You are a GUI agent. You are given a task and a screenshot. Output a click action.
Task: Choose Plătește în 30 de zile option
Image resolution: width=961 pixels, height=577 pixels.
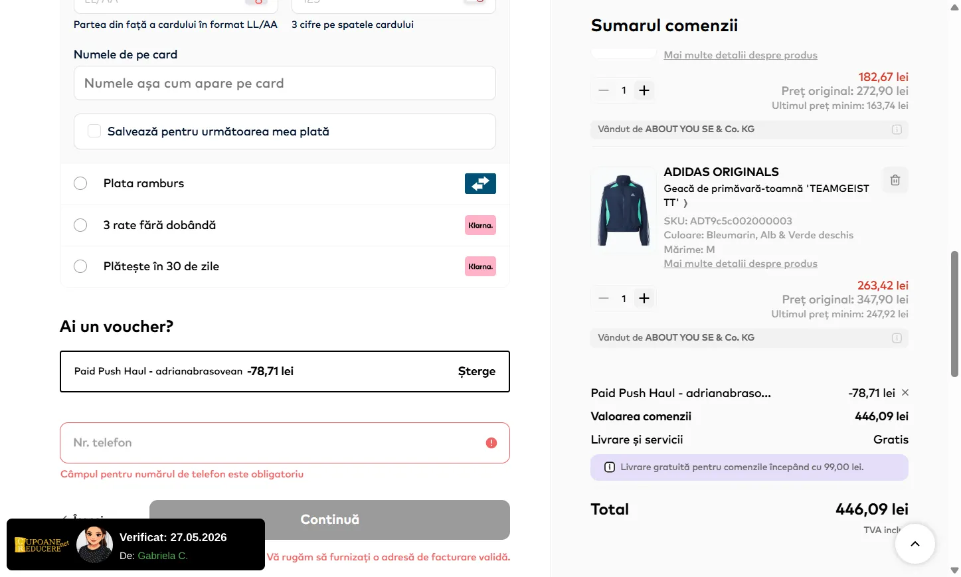[x=80, y=266]
